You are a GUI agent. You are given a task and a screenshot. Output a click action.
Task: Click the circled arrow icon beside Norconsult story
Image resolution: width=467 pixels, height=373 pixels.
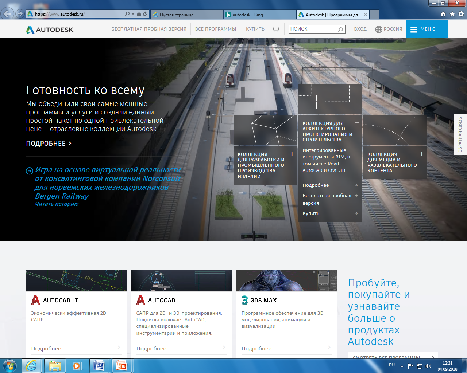point(30,171)
